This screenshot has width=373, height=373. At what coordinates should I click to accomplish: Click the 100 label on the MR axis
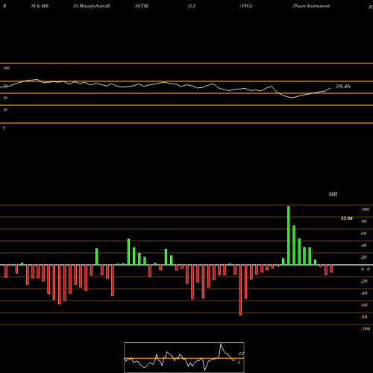point(365,210)
